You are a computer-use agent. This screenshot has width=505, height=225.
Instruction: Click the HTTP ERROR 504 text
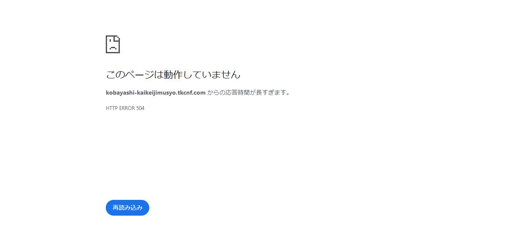point(125,108)
